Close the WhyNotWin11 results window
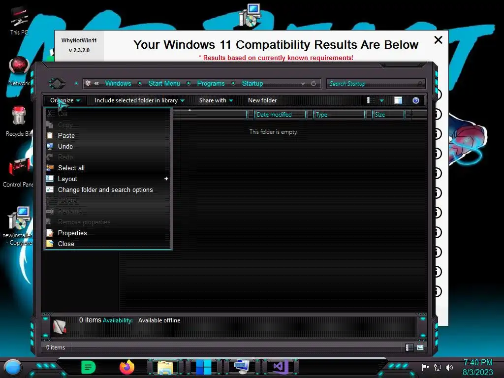Viewport: 504px width, 378px height. [438, 40]
